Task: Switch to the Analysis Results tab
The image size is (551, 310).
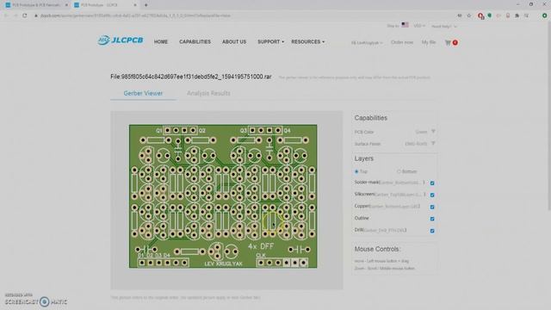Action: tap(208, 93)
